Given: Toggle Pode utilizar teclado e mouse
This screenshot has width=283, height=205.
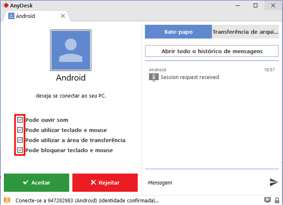Looking at the screenshot, I should (20, 130).
